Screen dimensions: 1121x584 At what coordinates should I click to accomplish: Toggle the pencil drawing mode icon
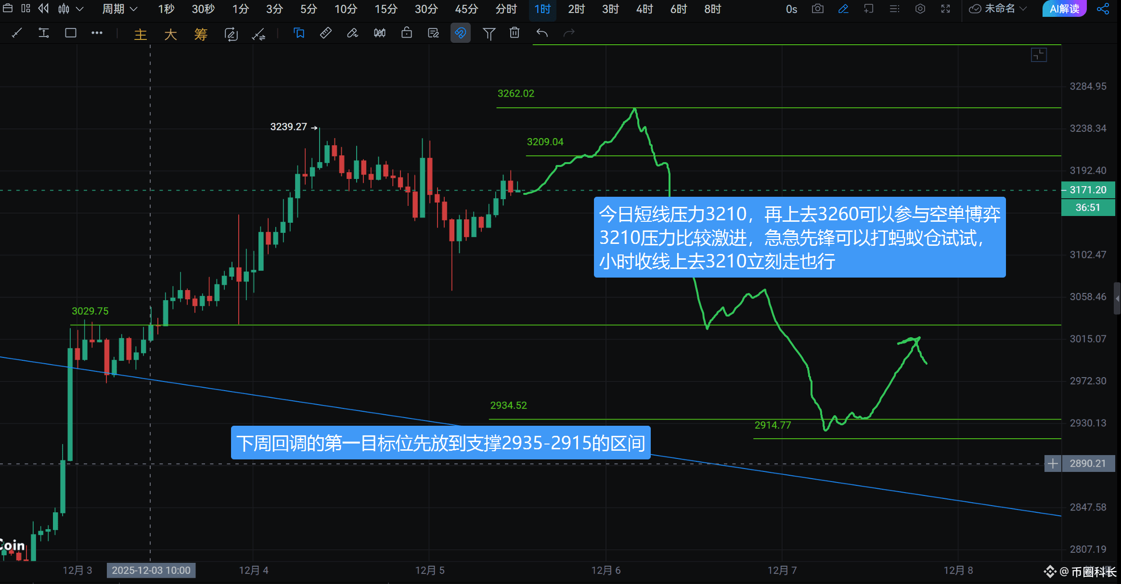pyautogui.click(x=843, y=9)
